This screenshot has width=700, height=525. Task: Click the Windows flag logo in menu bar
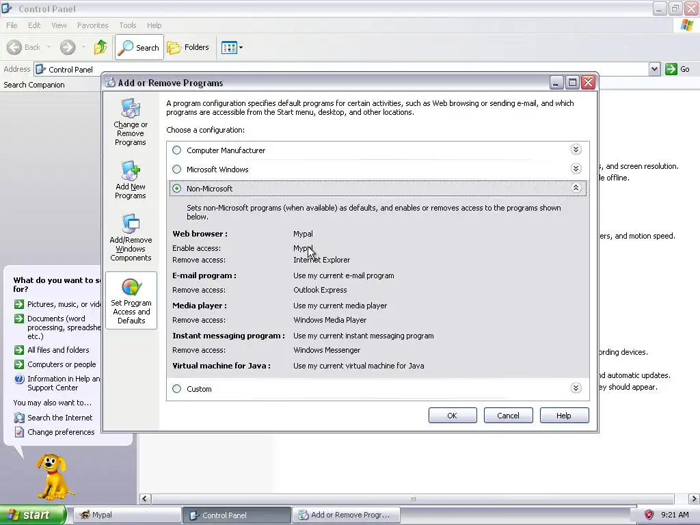(687, 25)
